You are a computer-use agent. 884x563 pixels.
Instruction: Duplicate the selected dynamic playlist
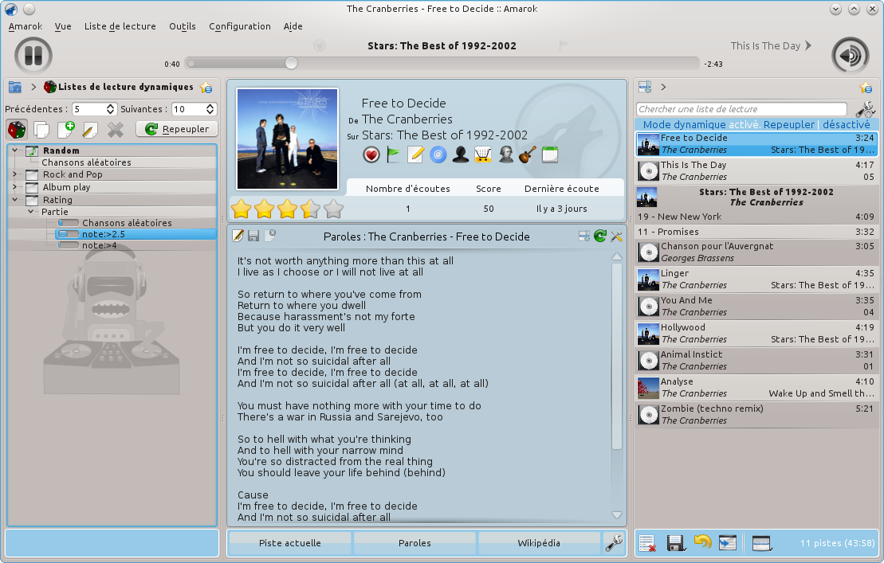coord(41,130)
